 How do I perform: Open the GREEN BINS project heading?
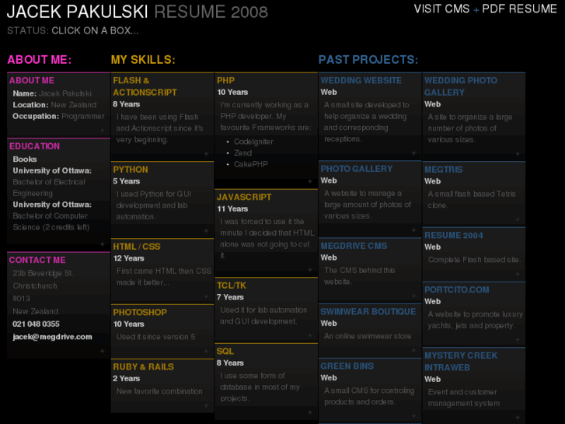tap(347, 366)
